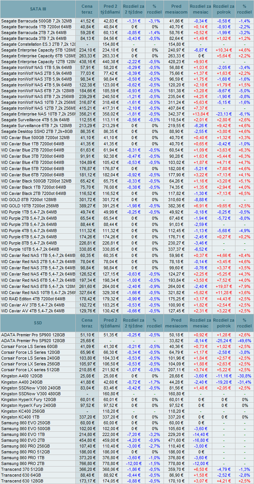Click 129,76 € price of WD Caviar AV 4TB
Viewport: 254px width, 484px height.
pos(87,311)
